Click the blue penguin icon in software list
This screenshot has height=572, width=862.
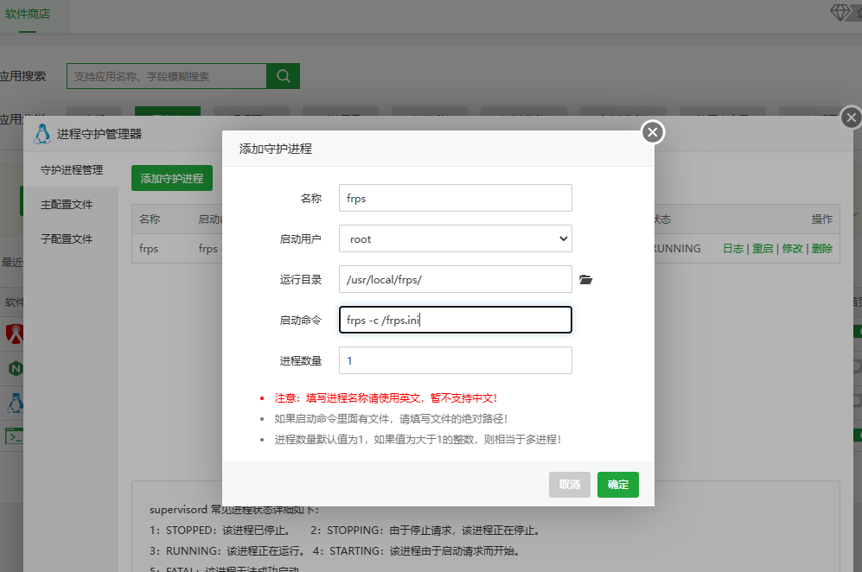click(15, 402)
